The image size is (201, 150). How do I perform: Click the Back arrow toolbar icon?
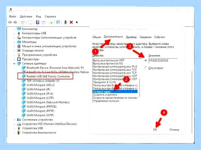[x=10, y=22]
